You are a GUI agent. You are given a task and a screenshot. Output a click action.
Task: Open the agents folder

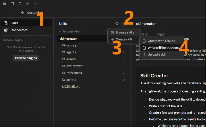point(71,52)
